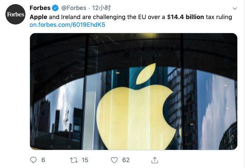Click the reply count 6
Viewport: 245px width, 168px height.
click(x=43, y=160)
